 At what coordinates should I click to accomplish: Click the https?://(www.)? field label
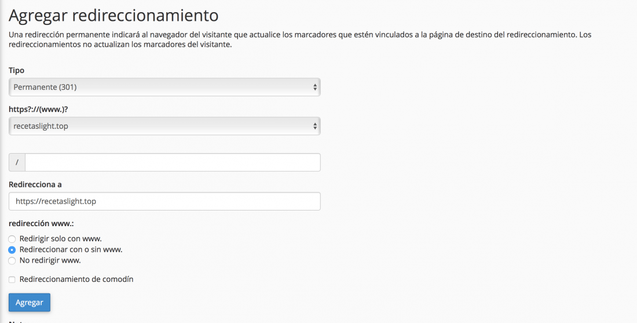click(x=38, y=110)
